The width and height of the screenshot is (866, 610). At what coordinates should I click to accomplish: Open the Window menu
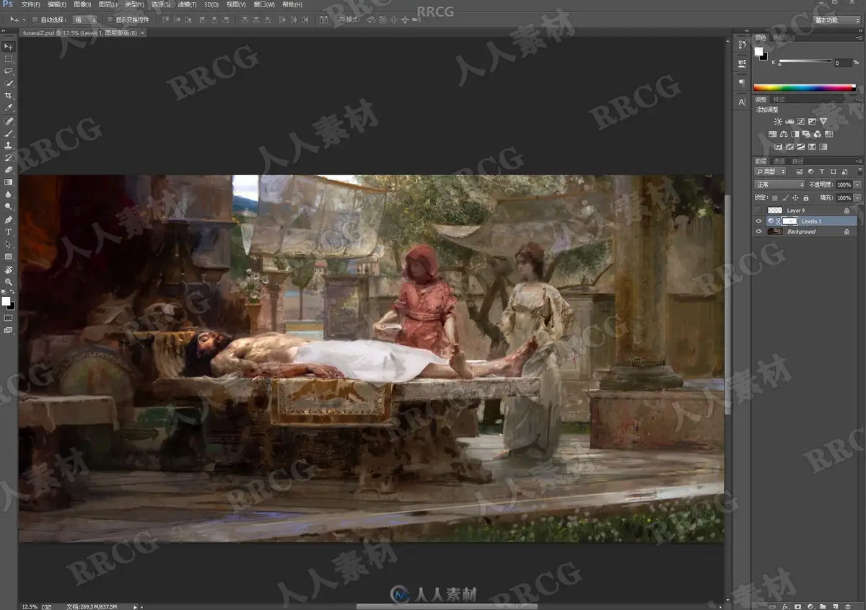tap(264, 4)
